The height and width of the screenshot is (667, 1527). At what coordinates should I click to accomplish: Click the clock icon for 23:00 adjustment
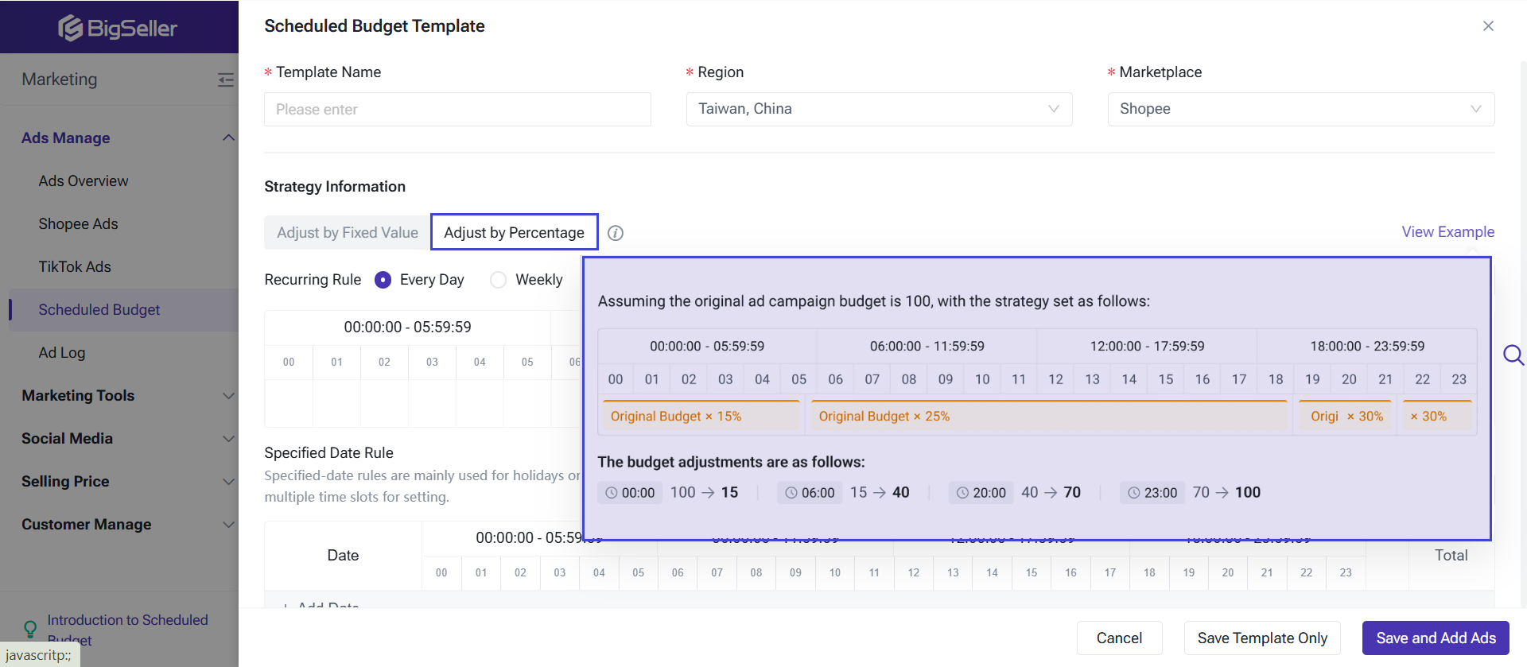pyautogui.click(x=1134, y=493)
